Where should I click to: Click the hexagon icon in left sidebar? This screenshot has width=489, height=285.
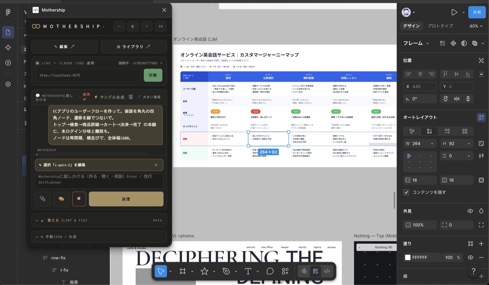pos(8,84)
